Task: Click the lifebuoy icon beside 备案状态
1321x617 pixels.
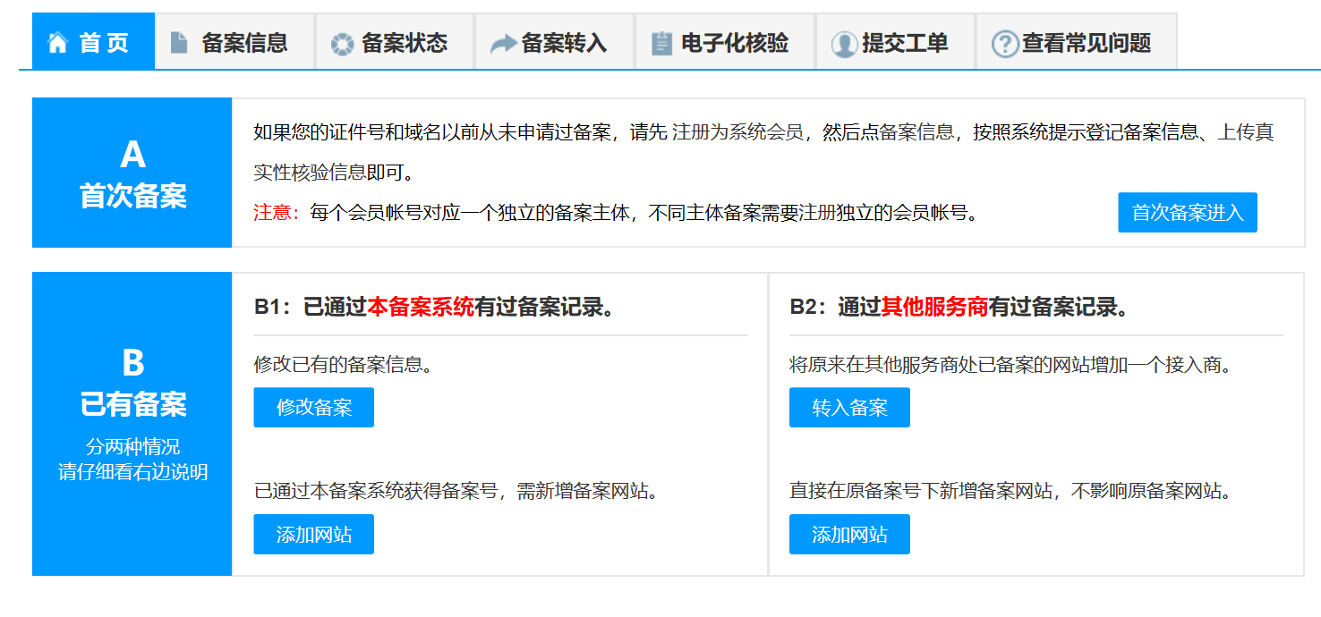Action: (343, 44)
